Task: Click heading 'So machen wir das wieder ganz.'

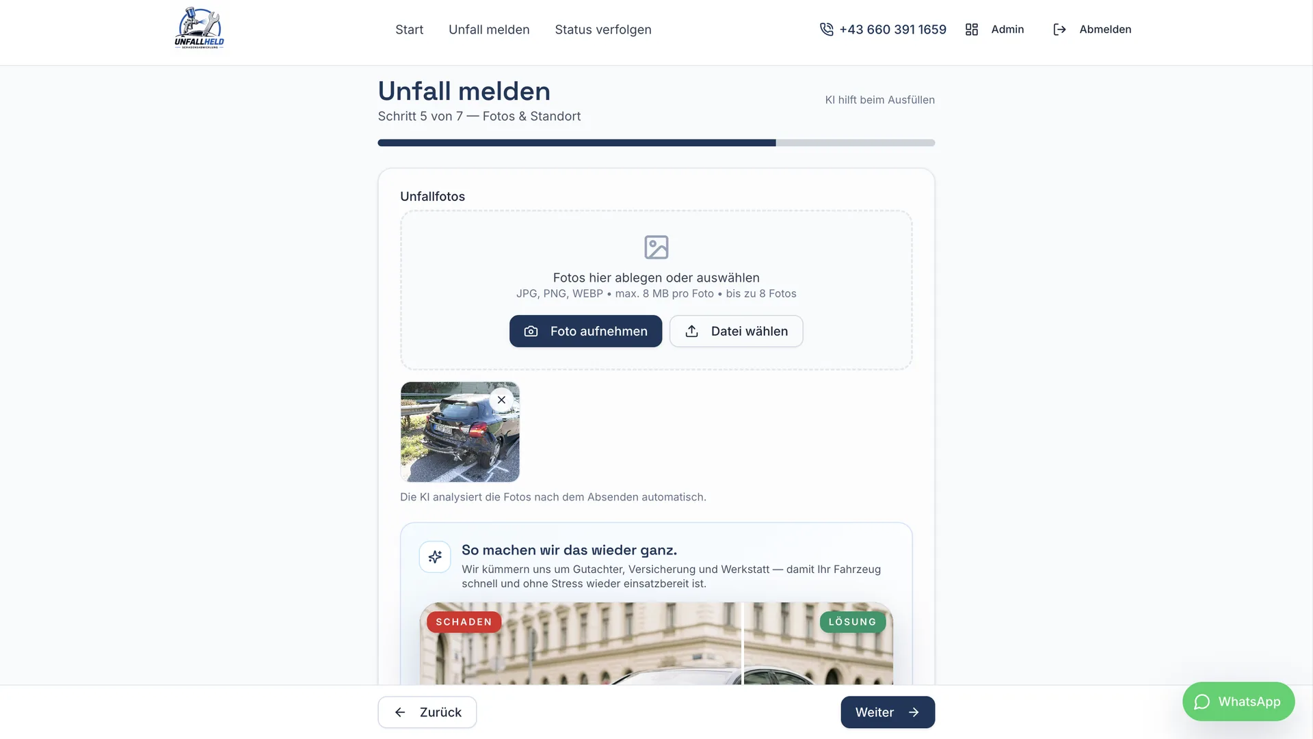Action: (x=569, y=550)
